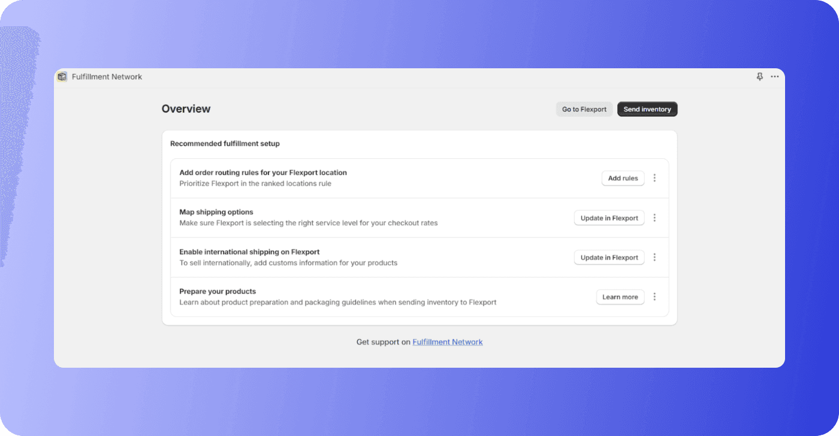Expand the Prepare your products row options
Image resolution: width=839 pixels, height=436 pixels.
[x=654, y=296]
